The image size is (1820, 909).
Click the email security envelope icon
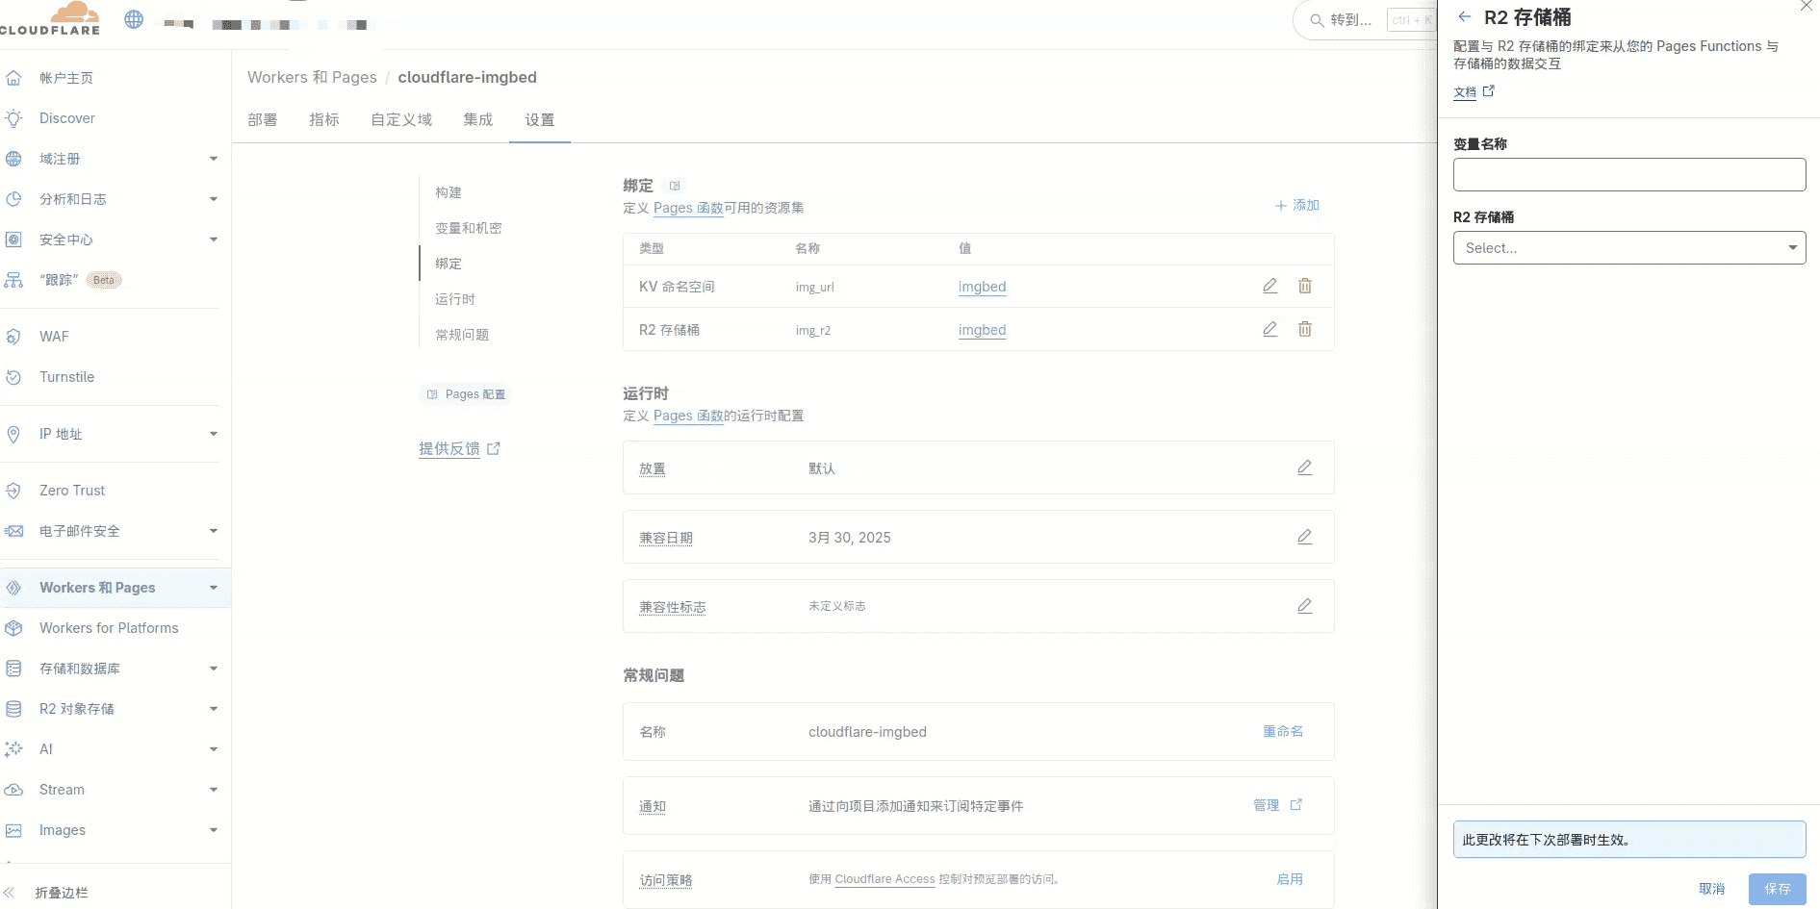pos(13,531)
